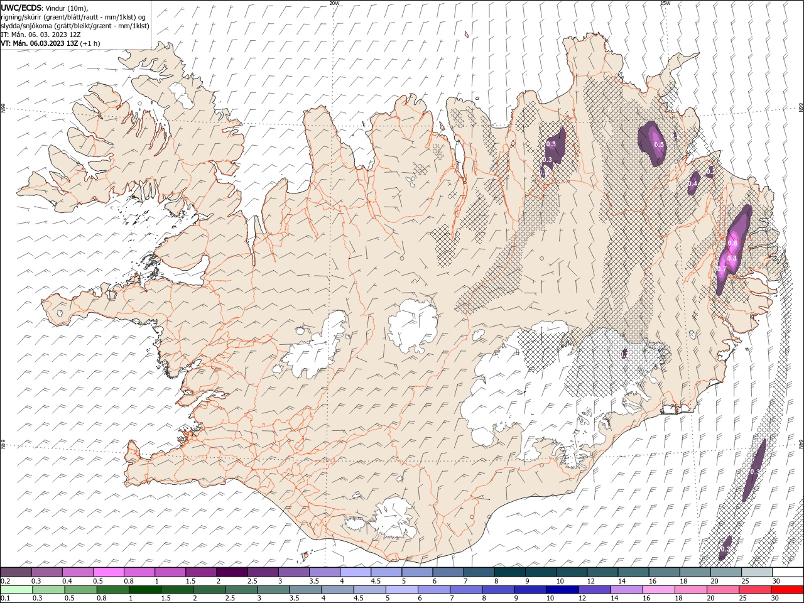804x603 pixels.
Task: Click the palest green swatch starting at 0.1 in the lower rain scale
Action: point(16,590)
